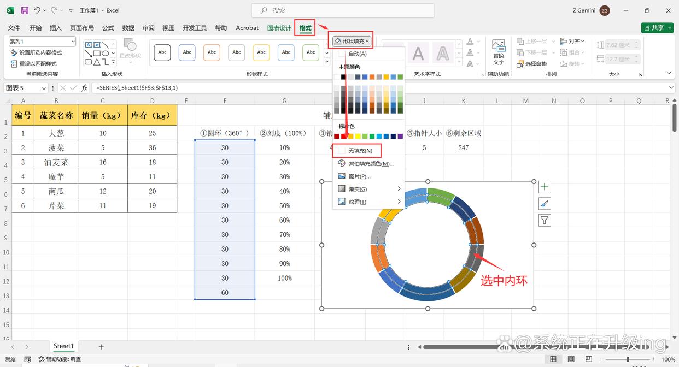Viewport: 679px width, 367px height.
Task: Open the 开发工具 developer tab
Action: 195,28
